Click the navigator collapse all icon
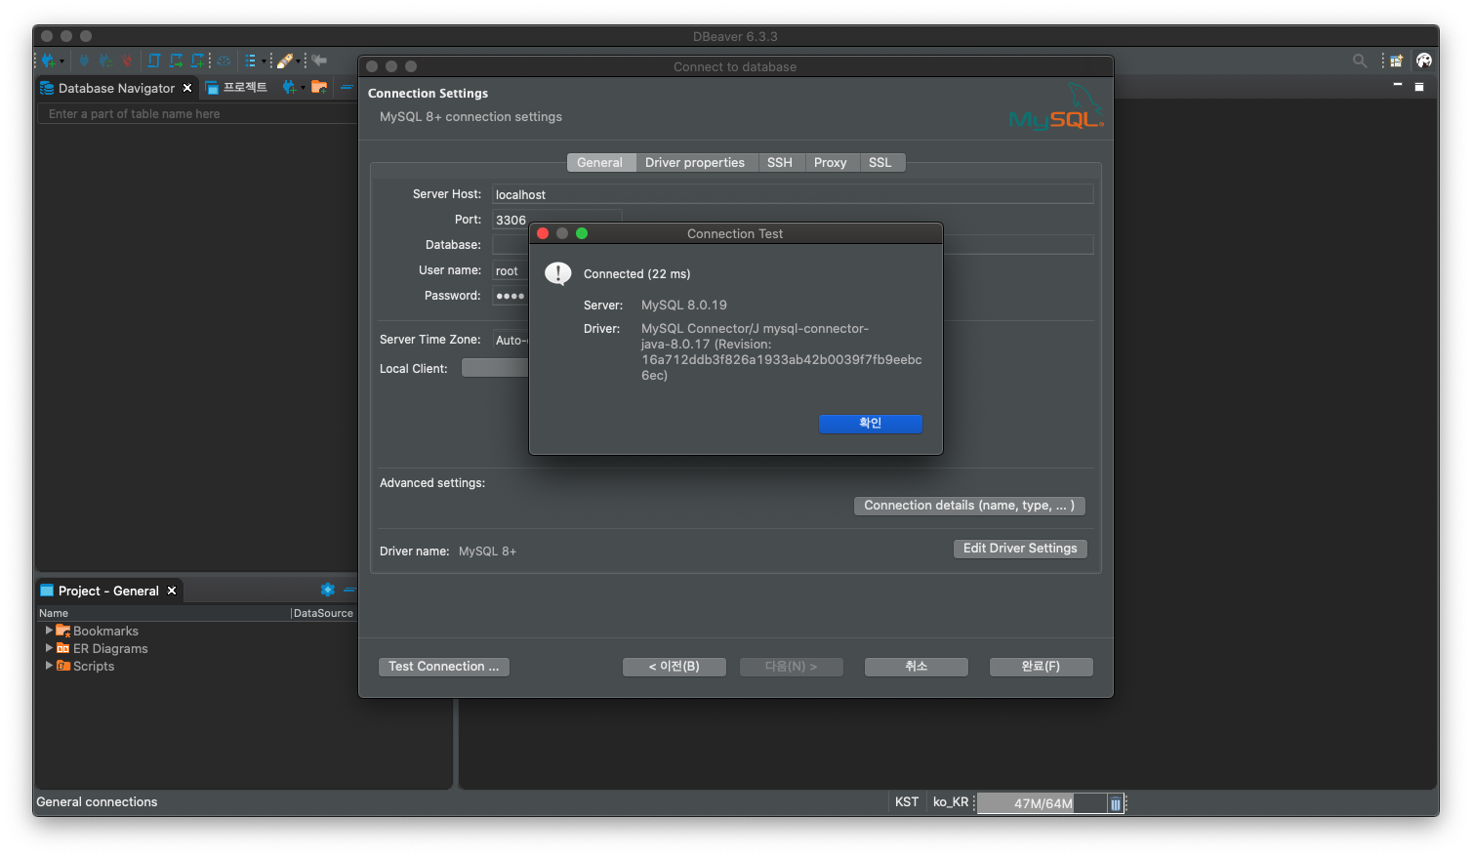1472x857 pixels. 346,87
